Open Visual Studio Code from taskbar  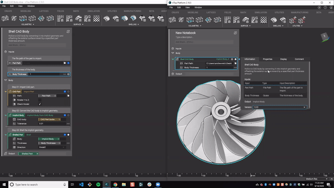(x=81, y=184)
